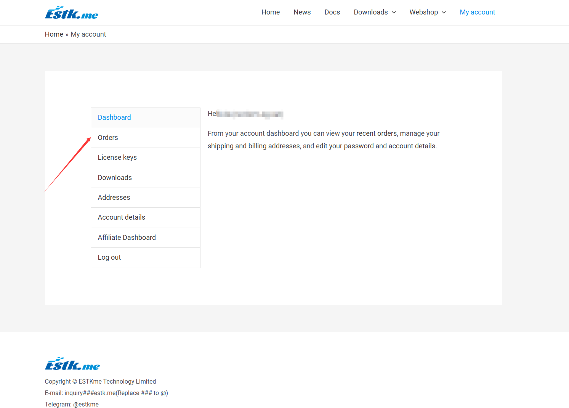Go to Addresses in account sidebar

(114, 198)
